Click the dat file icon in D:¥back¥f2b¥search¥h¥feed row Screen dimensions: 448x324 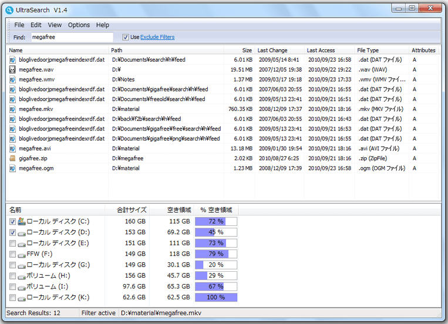pos(12,119)
